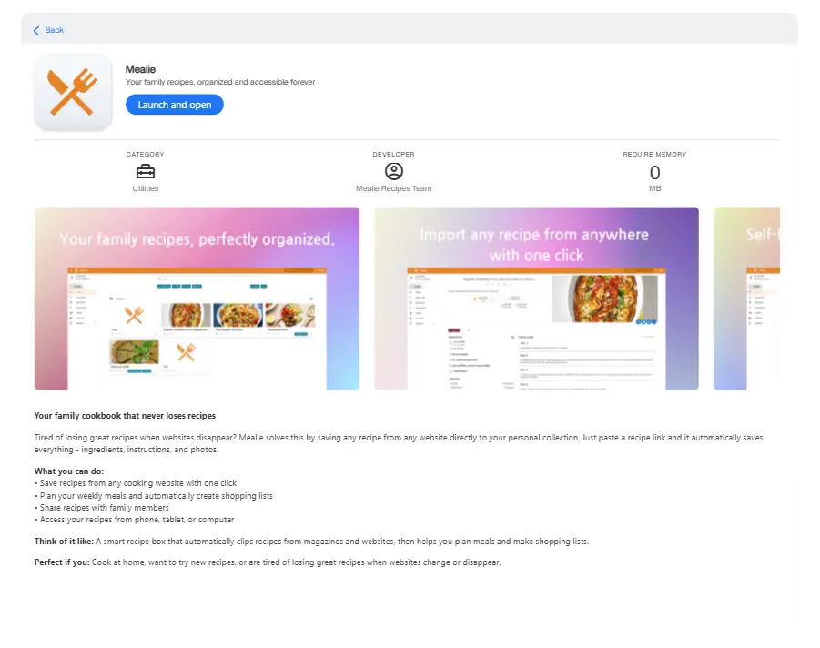Click the large baked dish photo in second screenshot
Screen dimensions: 820x648
(604, 299)
